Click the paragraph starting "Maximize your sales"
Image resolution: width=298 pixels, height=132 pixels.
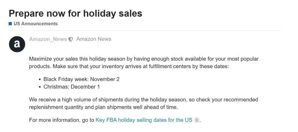144,63
